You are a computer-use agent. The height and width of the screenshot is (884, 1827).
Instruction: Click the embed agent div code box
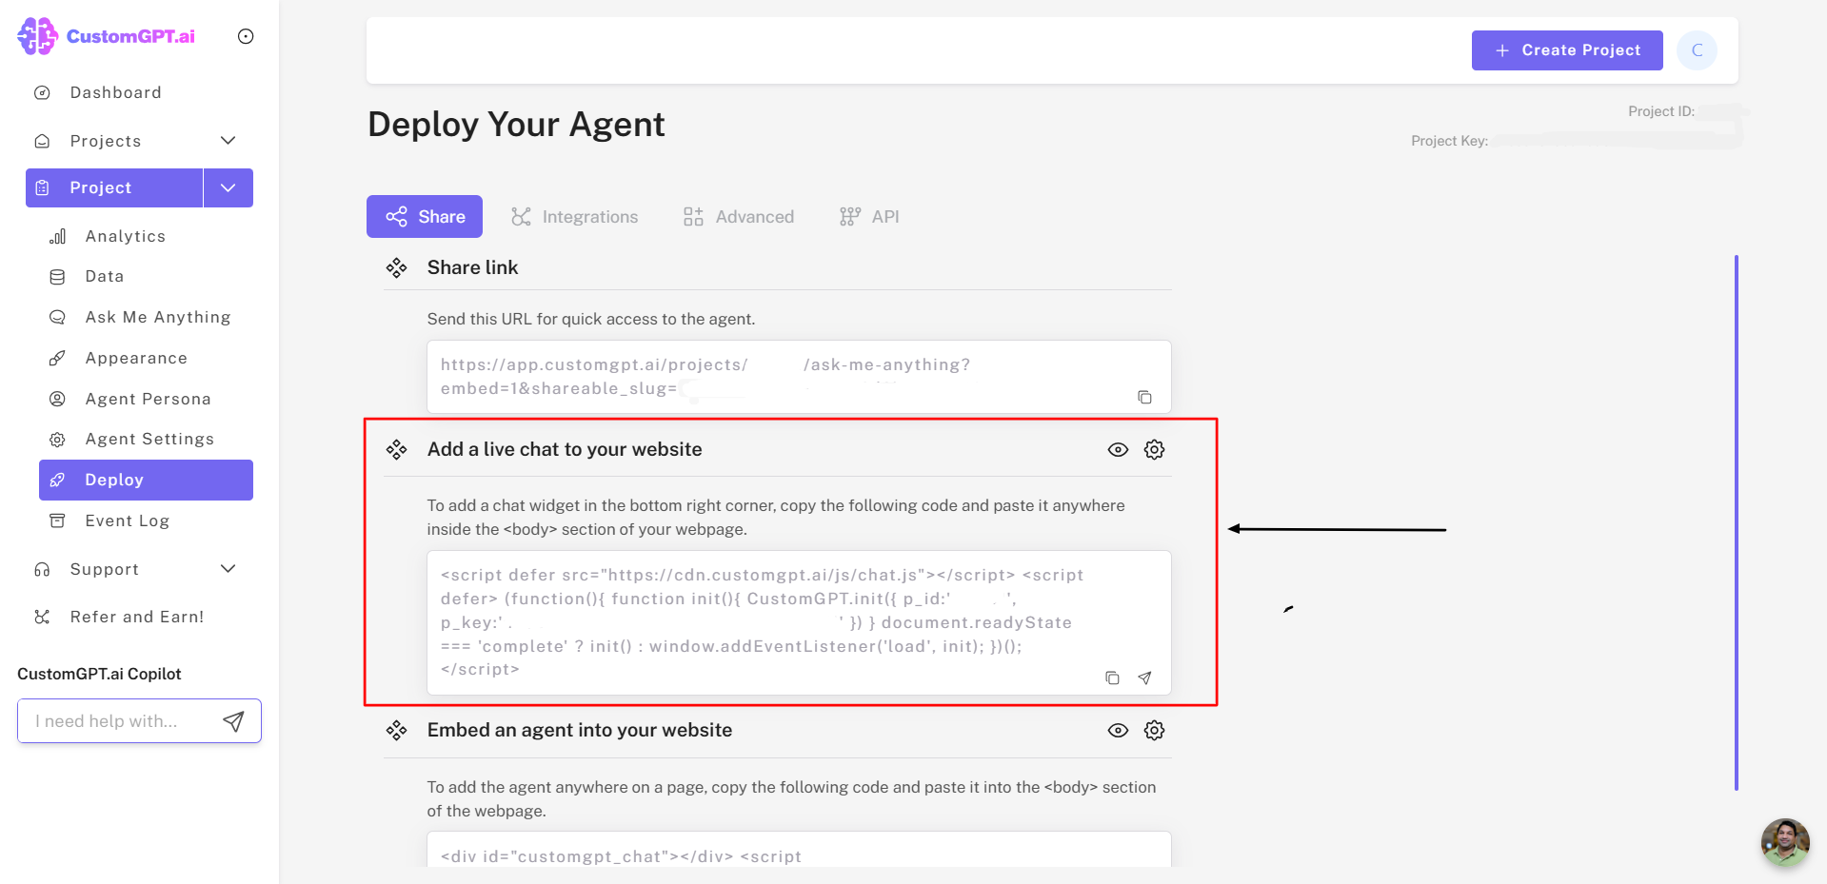[799, 850]
